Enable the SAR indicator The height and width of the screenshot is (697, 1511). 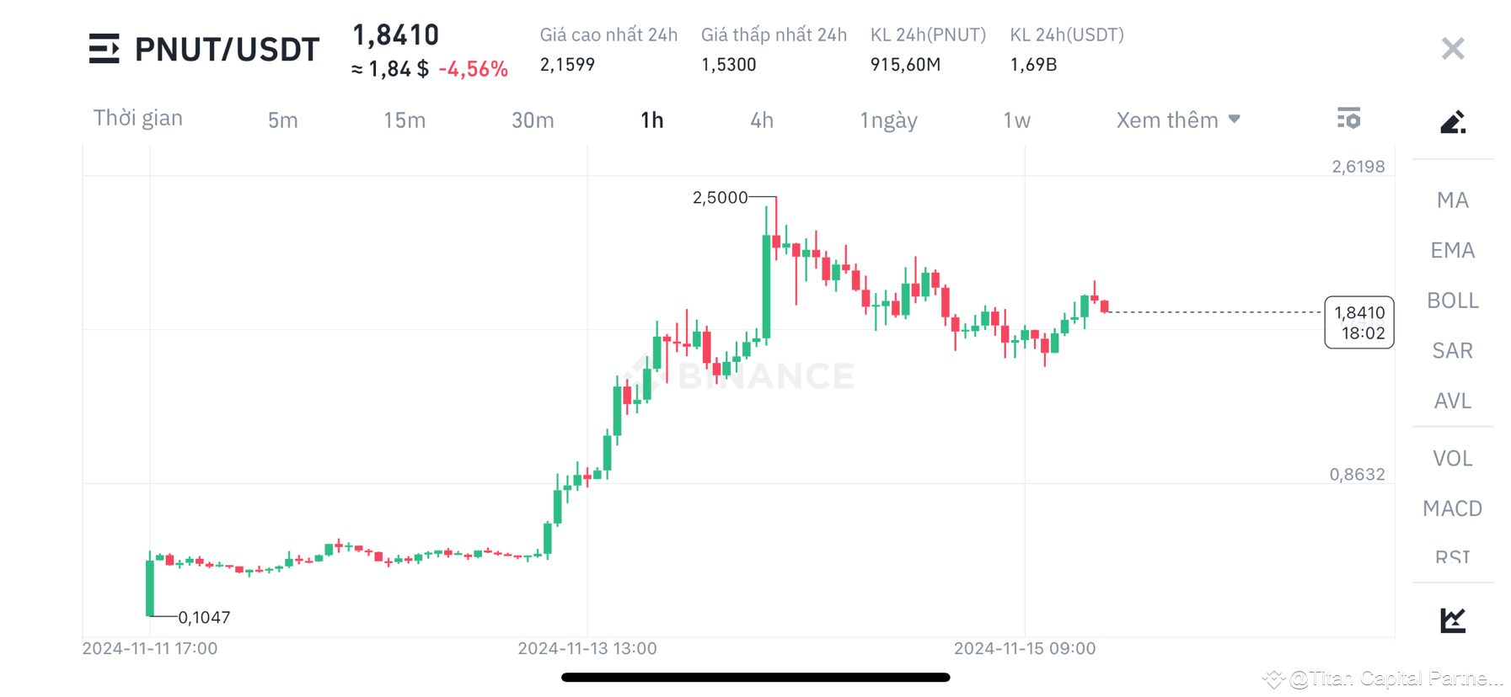click(1451, 350)
